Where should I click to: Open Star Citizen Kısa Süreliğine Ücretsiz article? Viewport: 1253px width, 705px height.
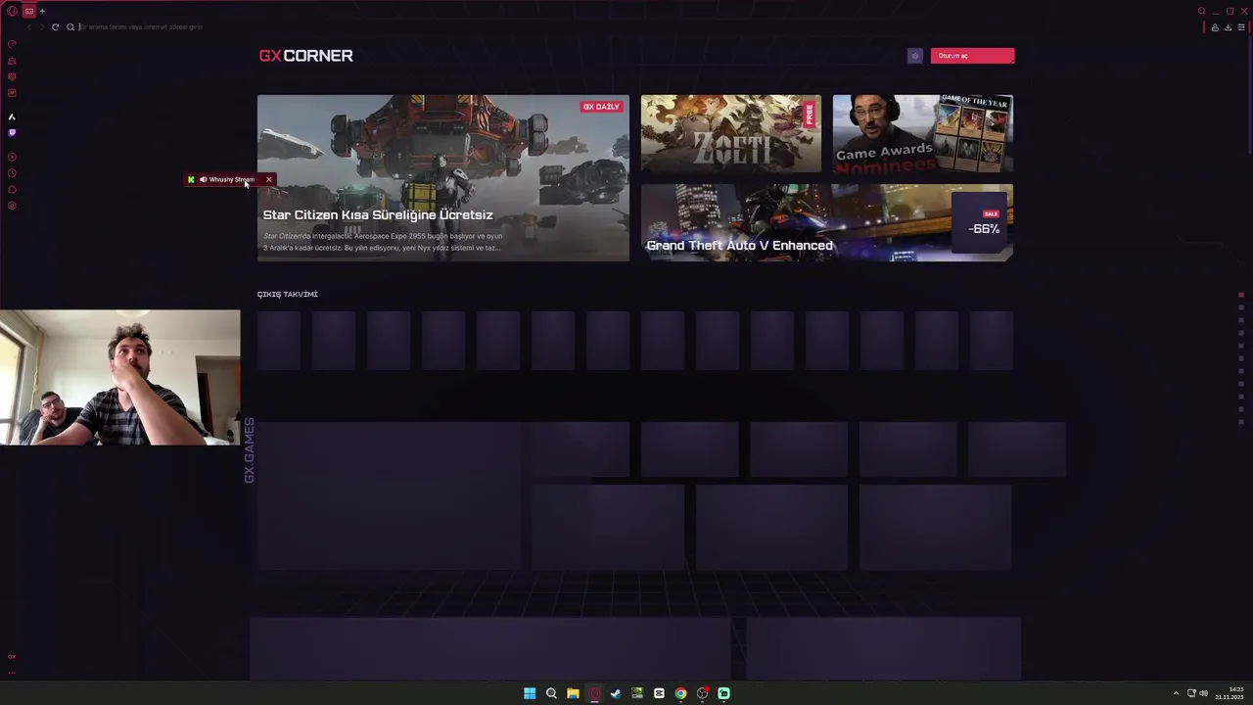[x=443, y=178]
